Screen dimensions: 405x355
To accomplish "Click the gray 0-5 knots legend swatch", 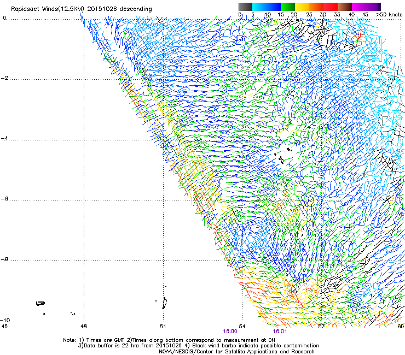I will pos(245,7).
